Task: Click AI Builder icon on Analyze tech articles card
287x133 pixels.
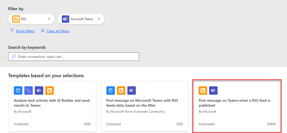Action: [28, 90]
